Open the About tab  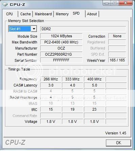coord(92,14)
